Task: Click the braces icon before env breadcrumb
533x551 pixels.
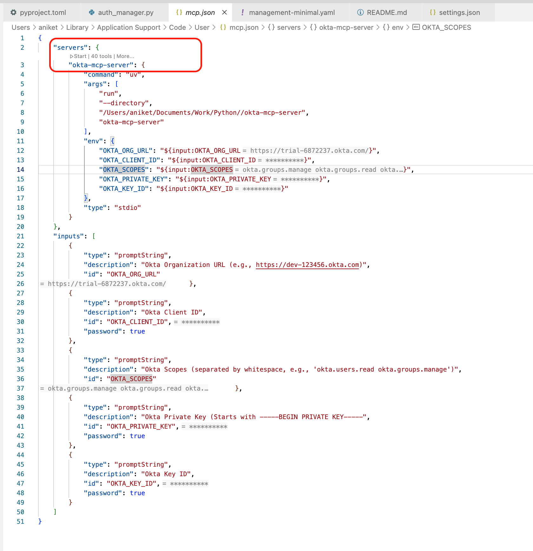Action: (x=386, y=28)
